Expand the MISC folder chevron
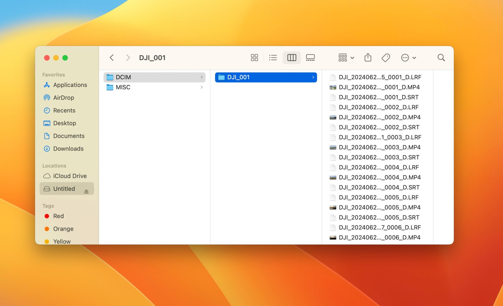The image size is (503, 306). tap(201, 87)
